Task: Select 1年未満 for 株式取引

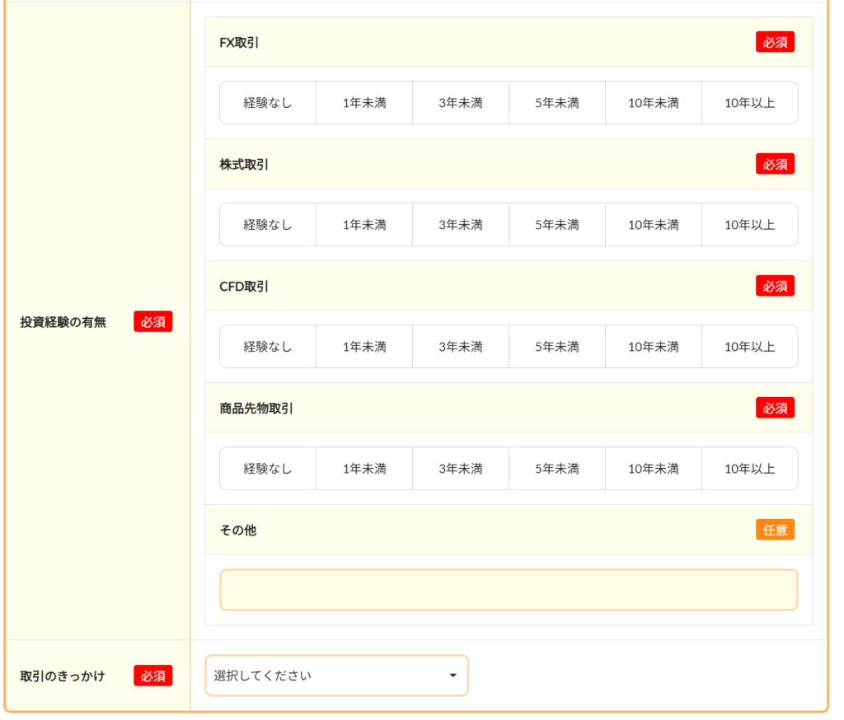Action: (364, 225)
